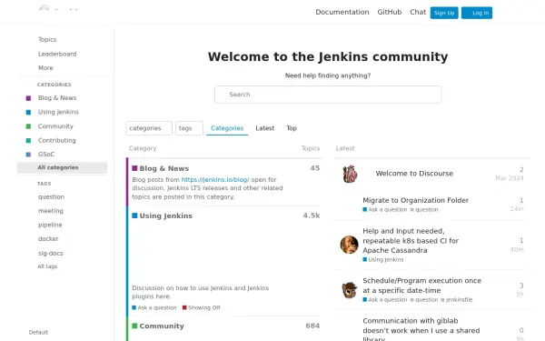The width and height of the screenshot is (545, 341).
Task: Click the 45 topics count
Action: pyautogui.click(x=315, y=168)
